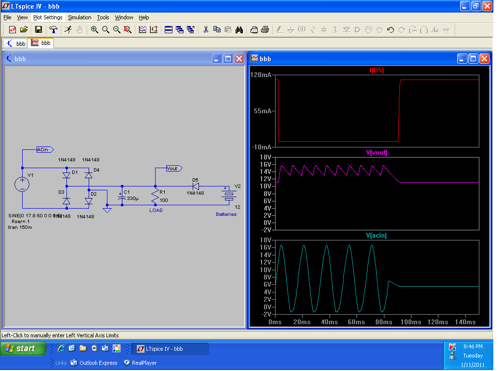Click the Draw Wire pencil icon
The height and width of the screenshot is (371, 502).
(280, 30)
